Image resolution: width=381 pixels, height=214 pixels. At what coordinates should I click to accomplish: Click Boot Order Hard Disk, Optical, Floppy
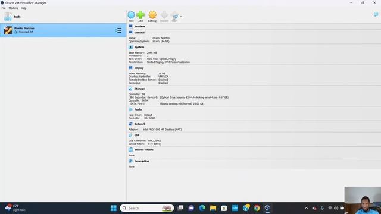pyautogui.click(x=161, y=59)
